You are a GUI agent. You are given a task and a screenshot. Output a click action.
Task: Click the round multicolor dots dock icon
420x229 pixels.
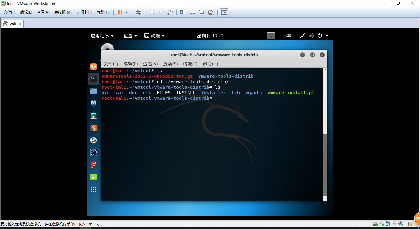pyautogui.click(x=93, y=140)
